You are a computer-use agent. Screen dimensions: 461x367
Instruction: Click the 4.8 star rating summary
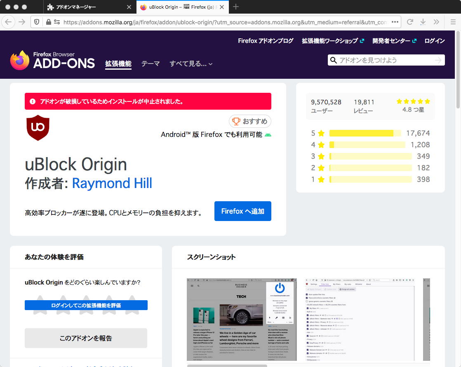coord(413,106)
